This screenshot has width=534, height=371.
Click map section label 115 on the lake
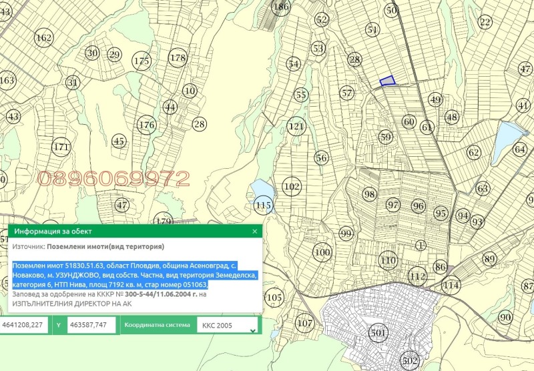[x=263, y=206]
